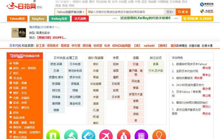Select the 日本铁壶 category button
The image size is (220, 139).
point(75,64)
